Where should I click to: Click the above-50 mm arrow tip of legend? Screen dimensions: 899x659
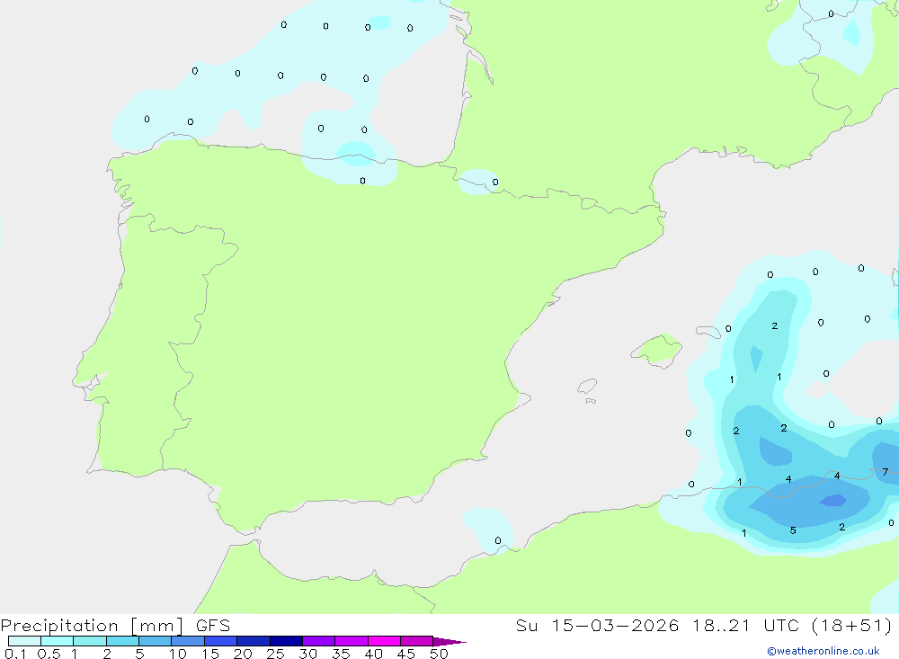pos(449,641)
